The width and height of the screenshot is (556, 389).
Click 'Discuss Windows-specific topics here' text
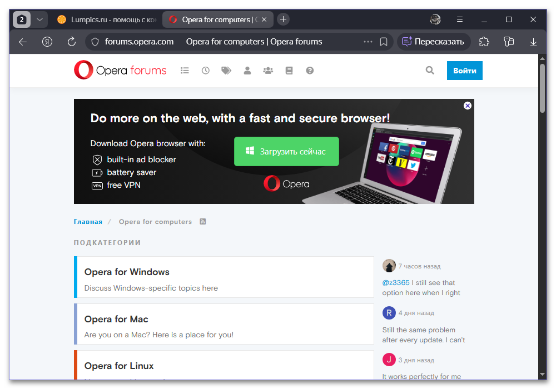151,288
